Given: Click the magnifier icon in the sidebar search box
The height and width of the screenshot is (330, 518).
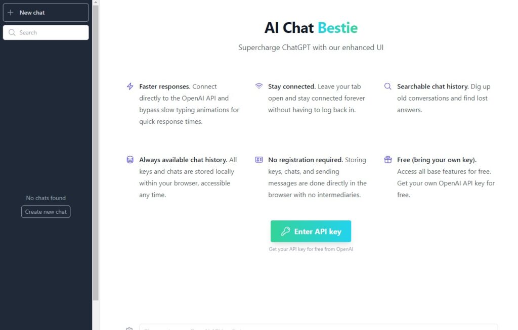Looking at the screenshot, I should (x=12, y=32).
